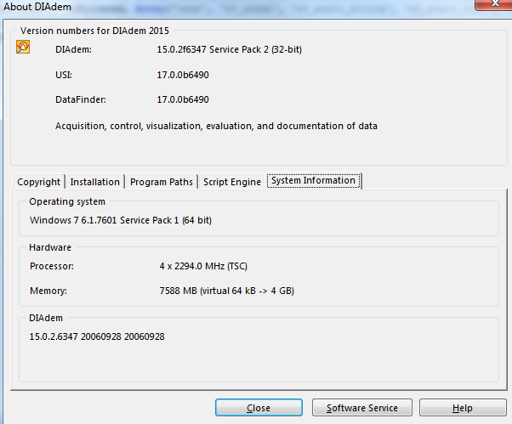Switch to the Copyright tab
This screenshot has width=512, height=424.
click(38, 182)
